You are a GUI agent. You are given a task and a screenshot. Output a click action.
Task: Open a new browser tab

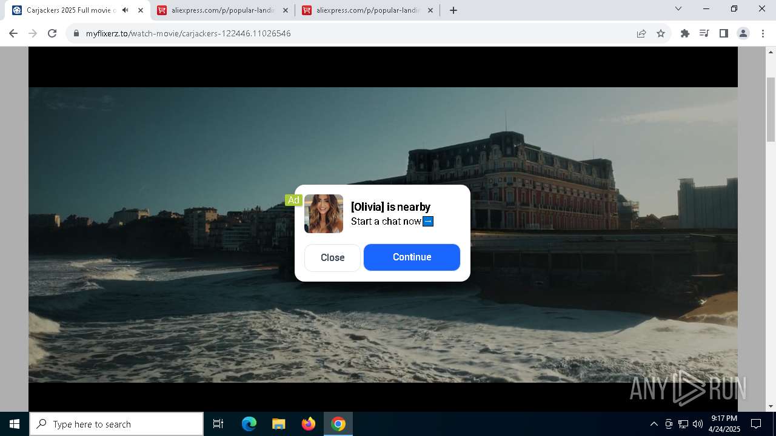453,10
